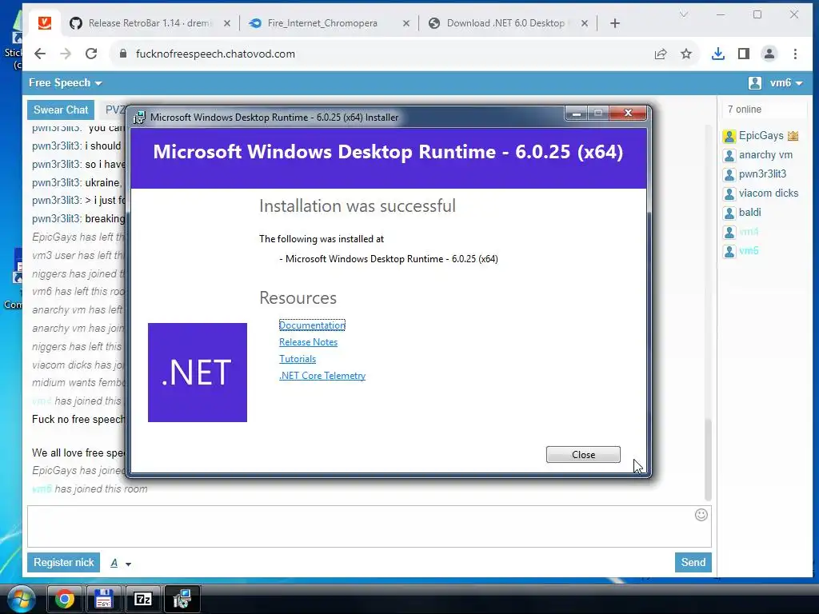Viewport: 819px width, 614px height.
Task: Switch to the Download .NET 6.0 Desktop tab
Action: coord(505,23)
